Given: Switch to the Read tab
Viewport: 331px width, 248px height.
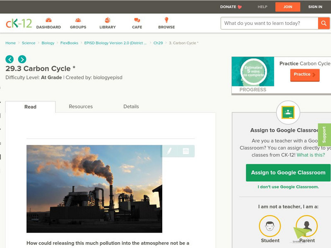Looking at the screenshot, I should click(30, 107).
